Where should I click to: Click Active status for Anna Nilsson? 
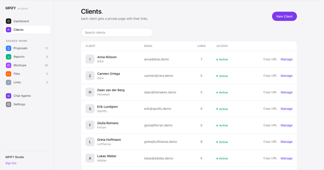(x=222, y=59)
